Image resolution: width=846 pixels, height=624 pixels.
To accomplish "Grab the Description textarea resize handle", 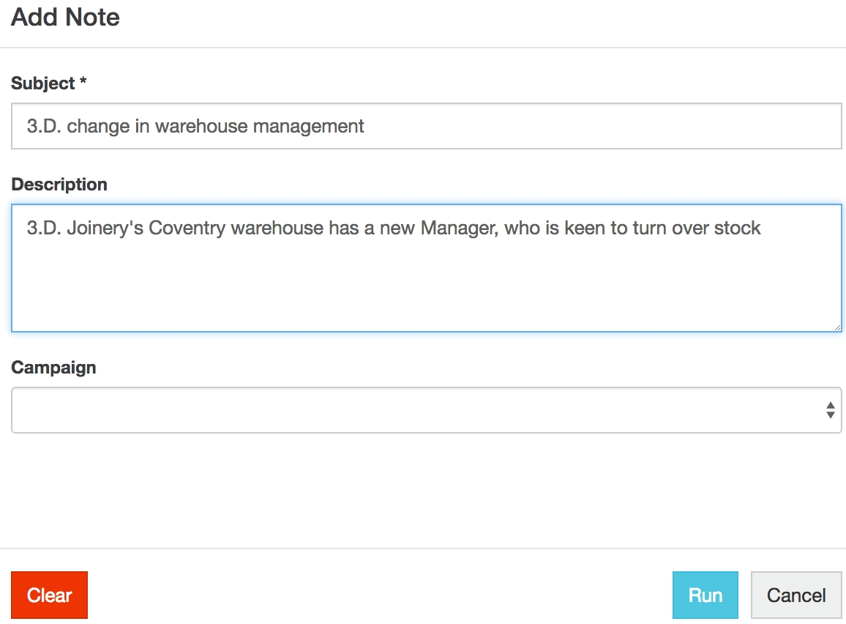I will [x=837, y=327].
